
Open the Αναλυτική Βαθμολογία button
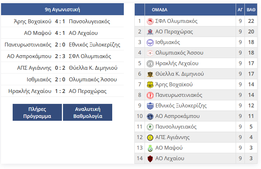tap(88, 112)
